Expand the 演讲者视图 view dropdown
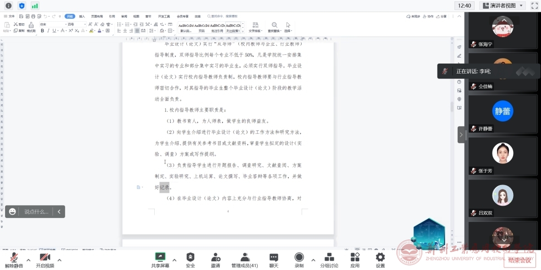 click(502, 5)
